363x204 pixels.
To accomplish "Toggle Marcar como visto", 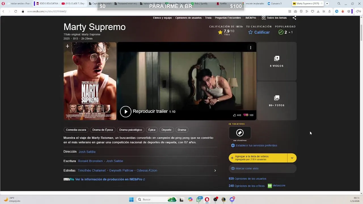I will pyautogui.click(x=263, y=168).
